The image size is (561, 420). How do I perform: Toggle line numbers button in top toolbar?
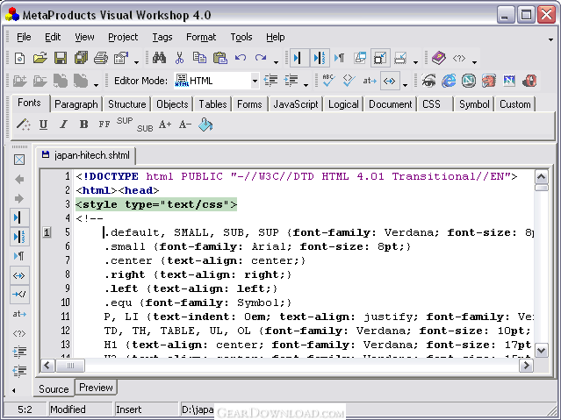coord(320,58)
